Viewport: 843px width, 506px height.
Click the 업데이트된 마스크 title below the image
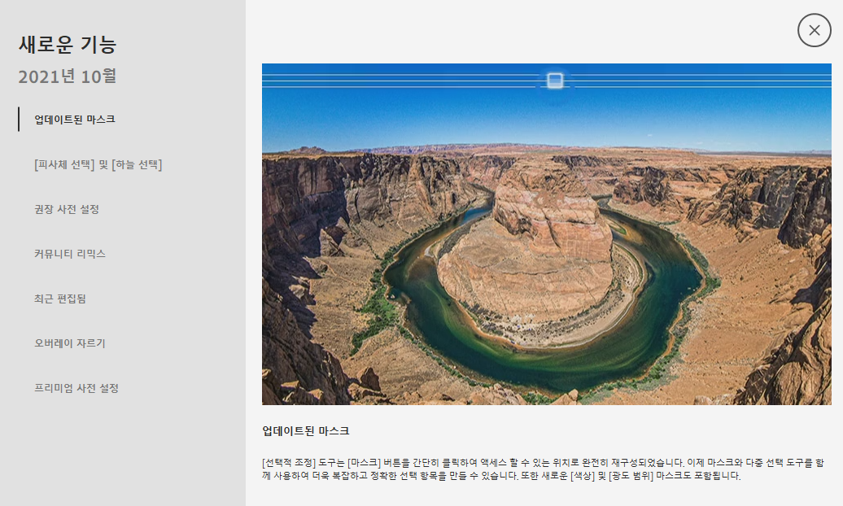point(305,430)
